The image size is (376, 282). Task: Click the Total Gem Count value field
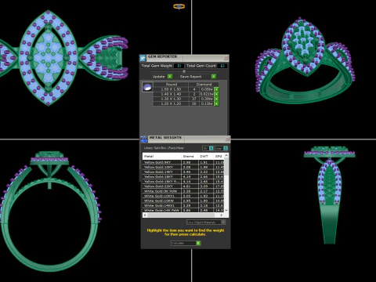click(222, 66)
